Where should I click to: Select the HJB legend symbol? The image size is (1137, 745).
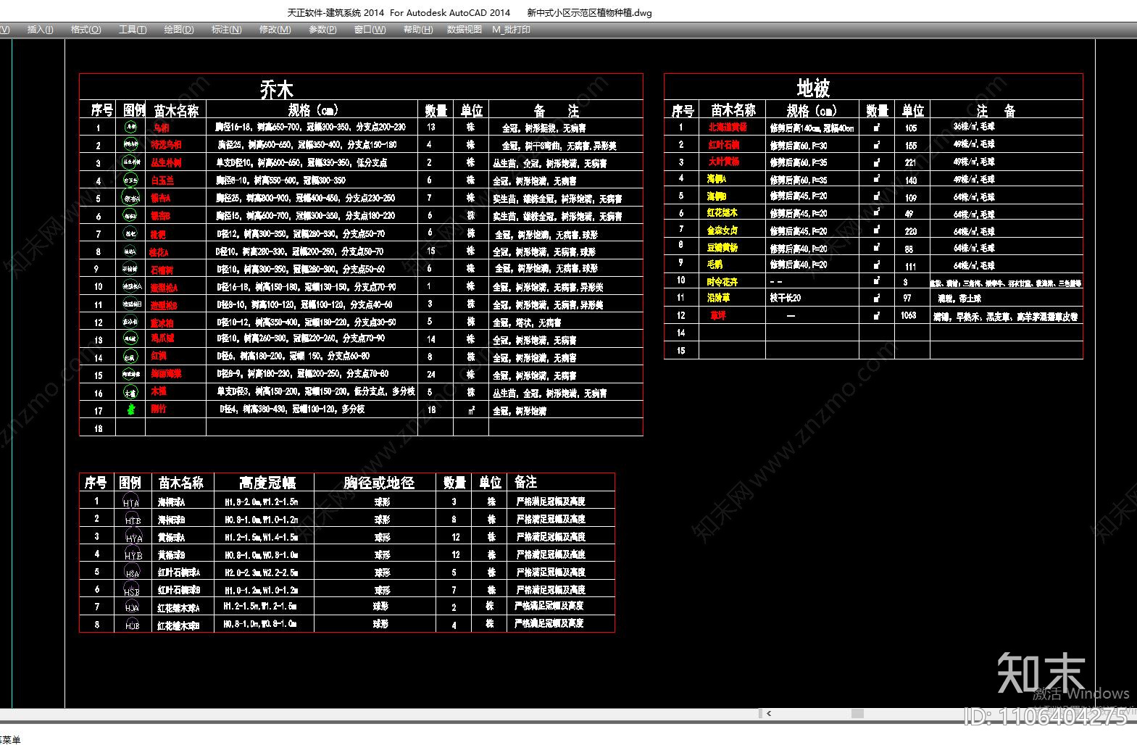click(132, 624)
